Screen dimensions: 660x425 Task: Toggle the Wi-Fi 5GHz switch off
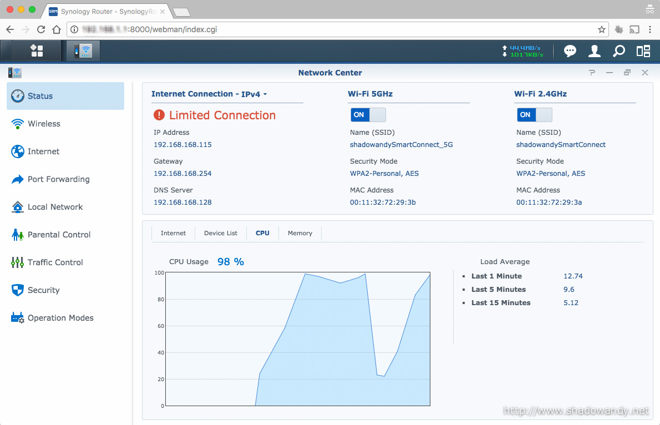pyautogui.click(x=368, y=115)
